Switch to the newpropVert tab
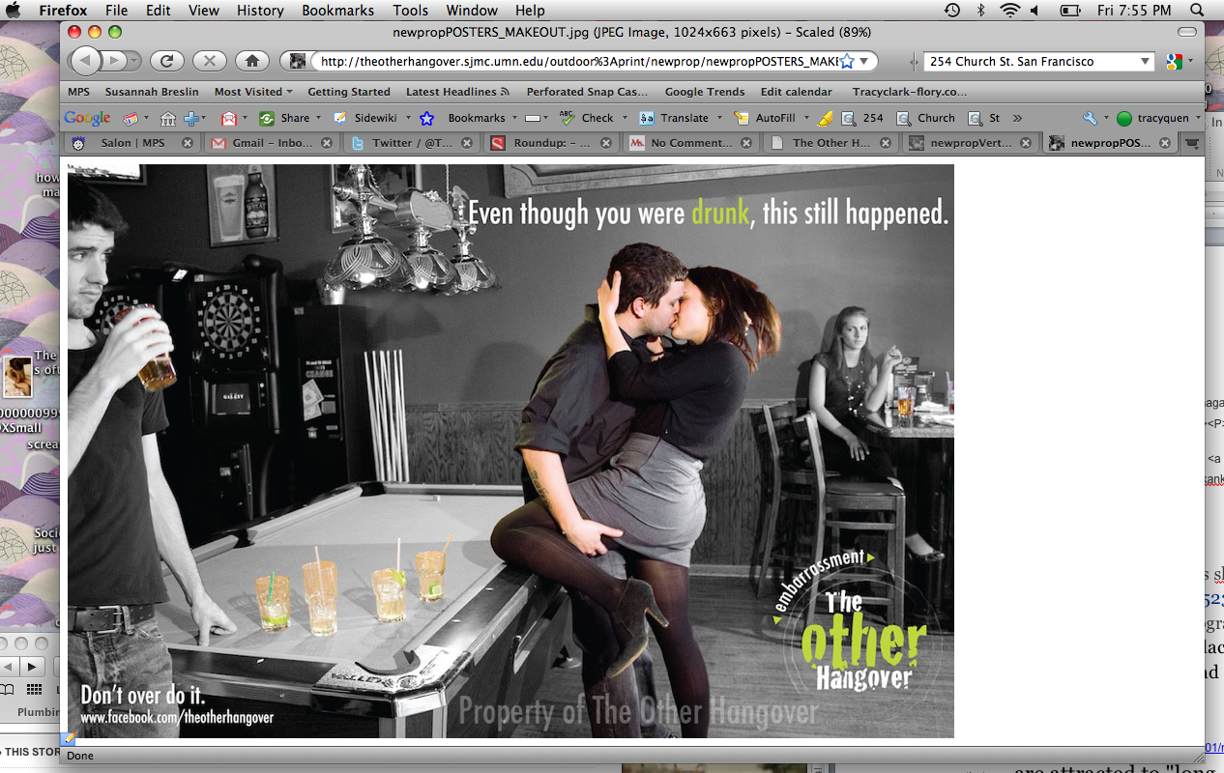This screenshot has width=1224, height=773. point(971,143)
